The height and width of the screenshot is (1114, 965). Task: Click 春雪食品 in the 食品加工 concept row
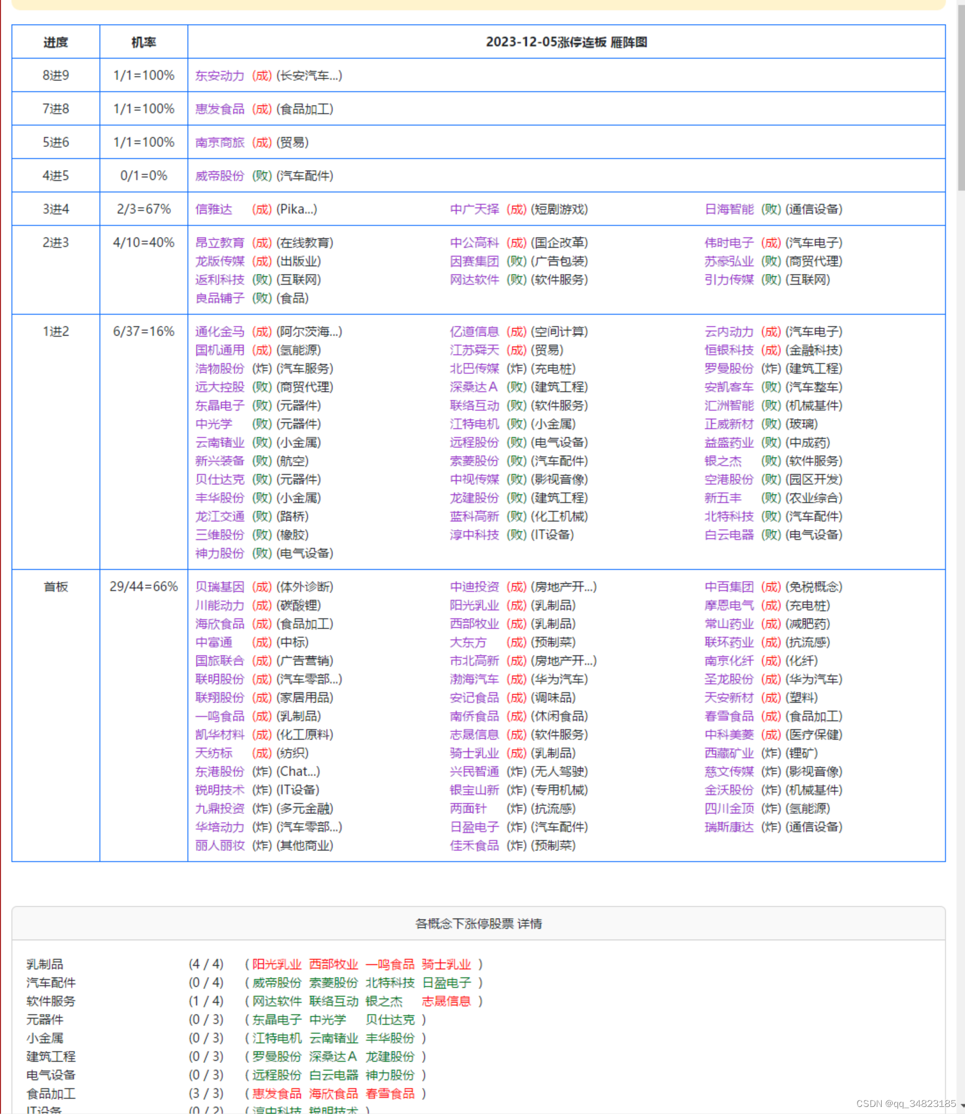pos(390,1094)
